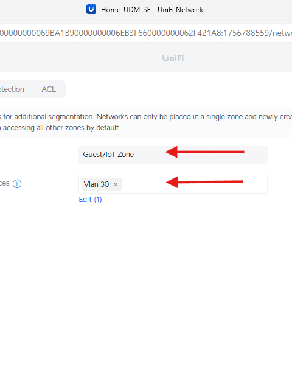
Task: Click the UniFi app icon in title bar
Action: point(91,9)
